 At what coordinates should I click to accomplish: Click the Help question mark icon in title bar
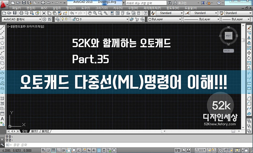tap(219, 3)
